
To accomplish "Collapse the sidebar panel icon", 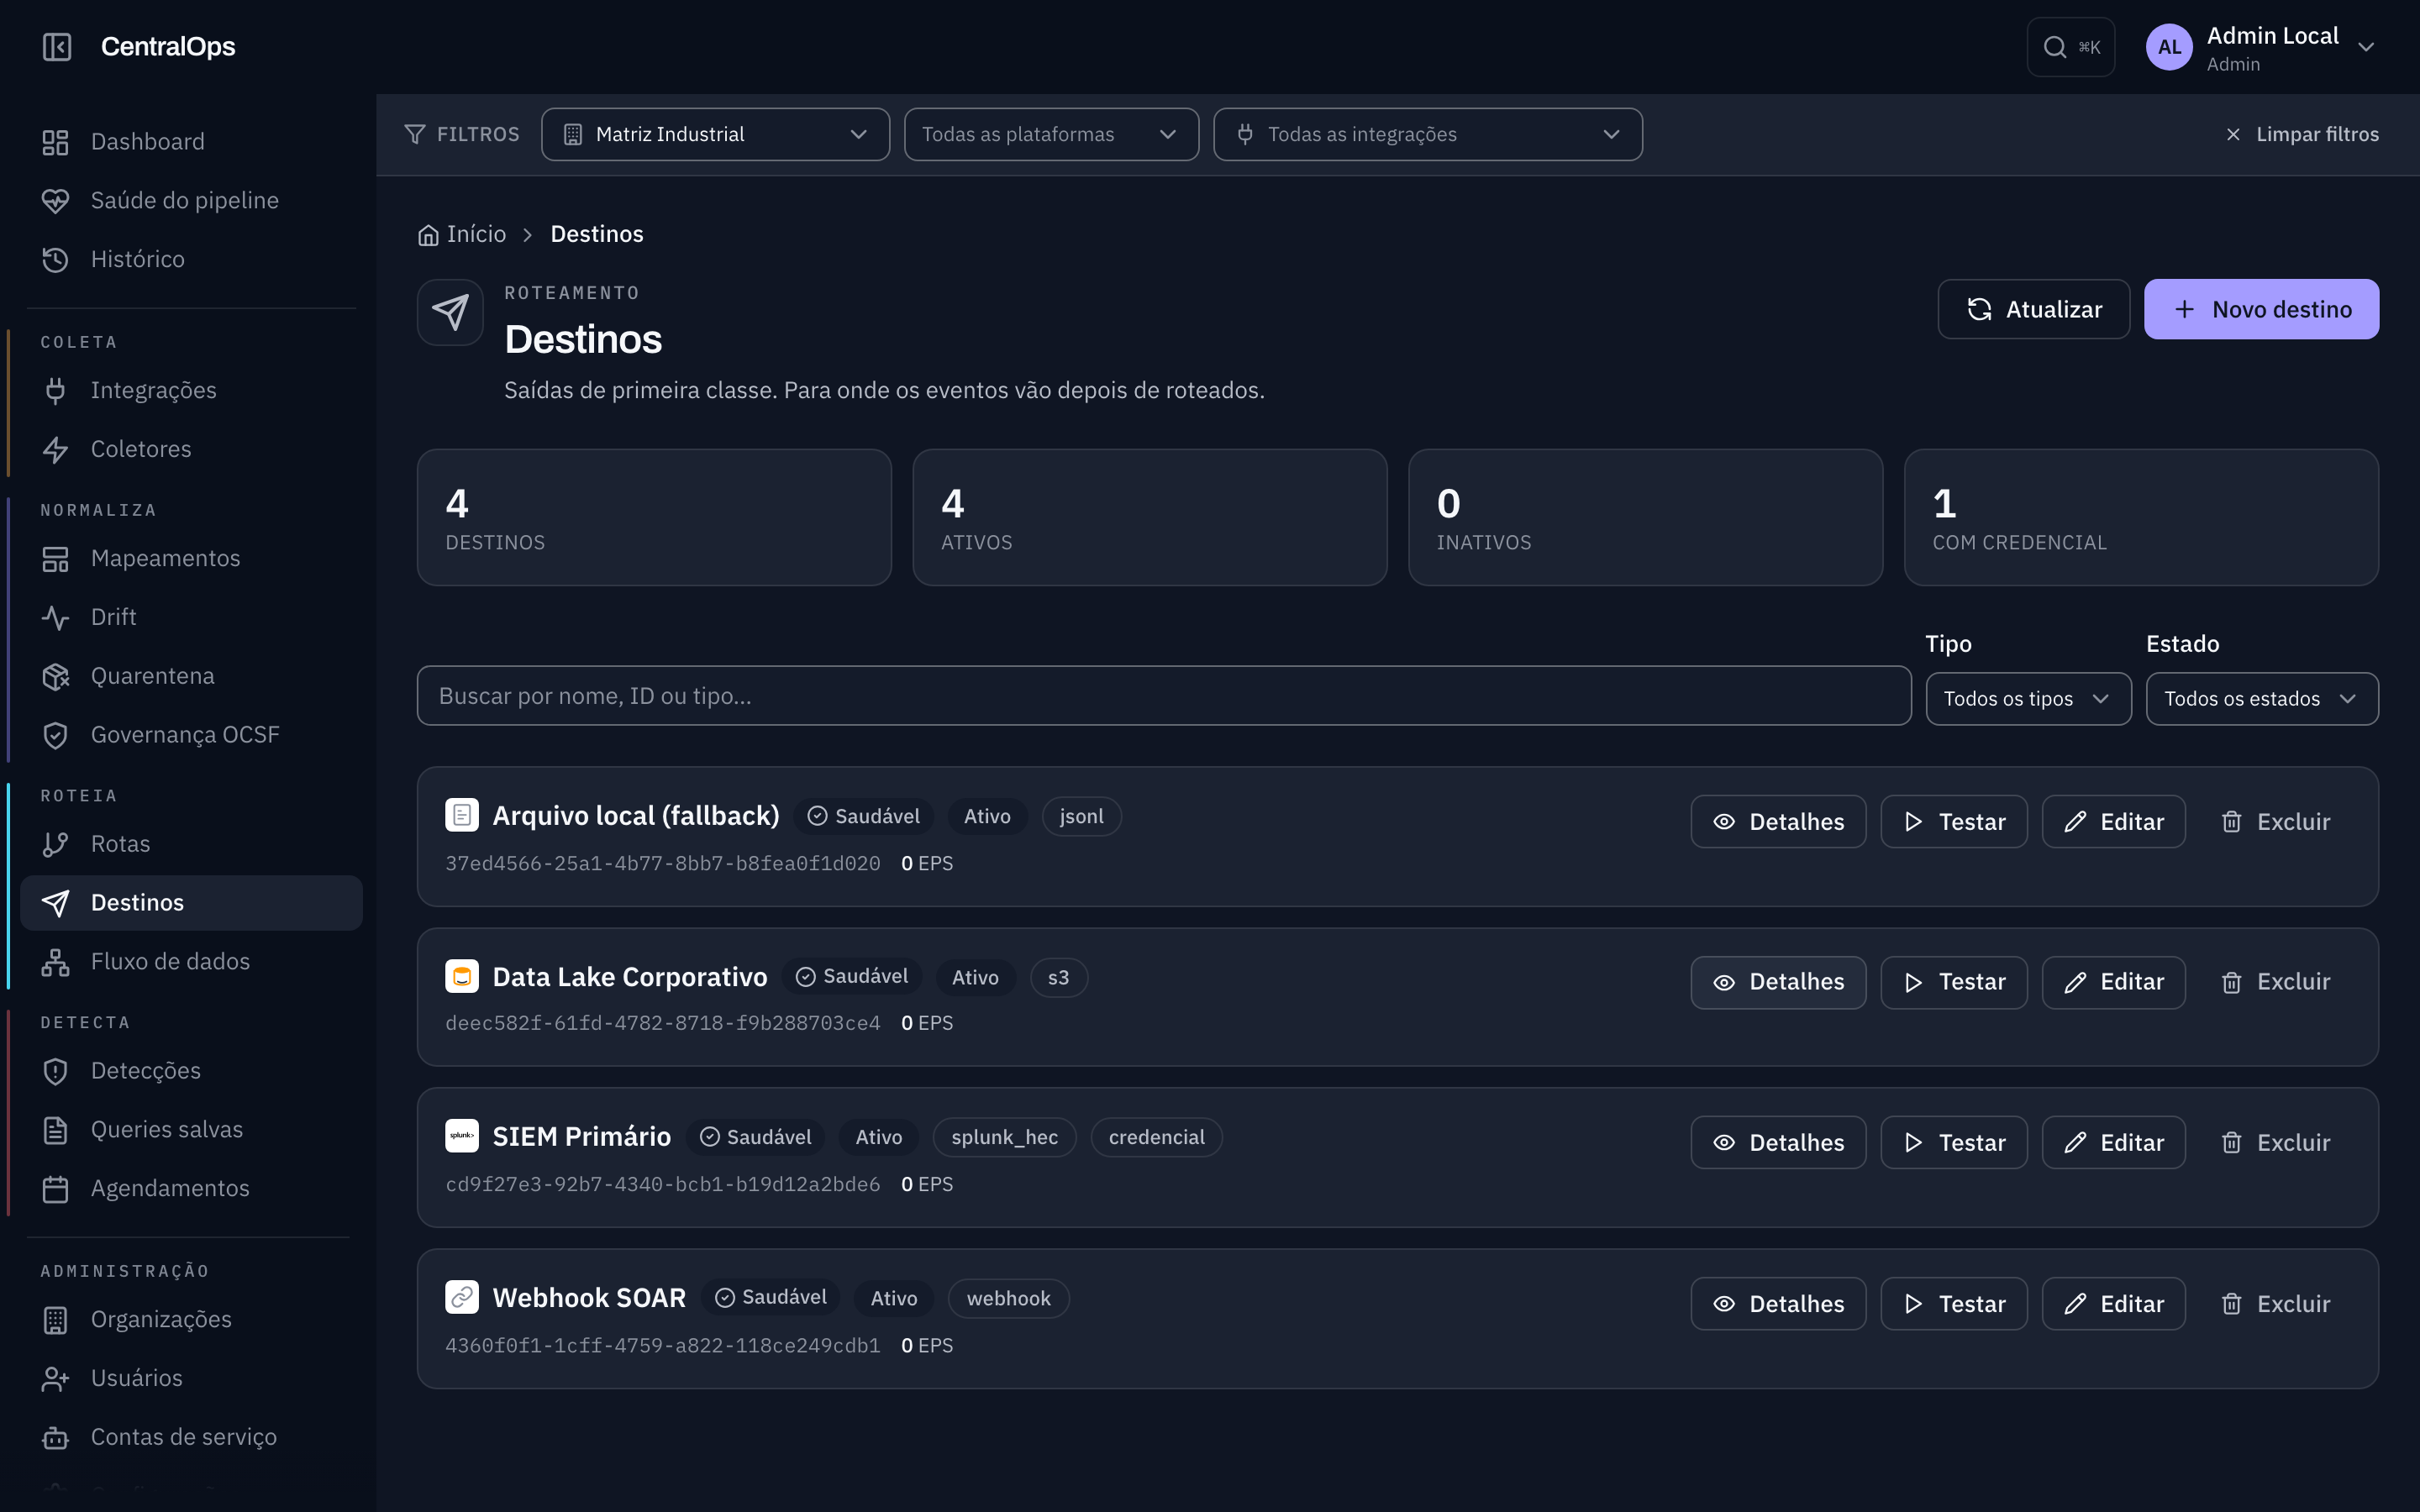I will tap(57, 47).
